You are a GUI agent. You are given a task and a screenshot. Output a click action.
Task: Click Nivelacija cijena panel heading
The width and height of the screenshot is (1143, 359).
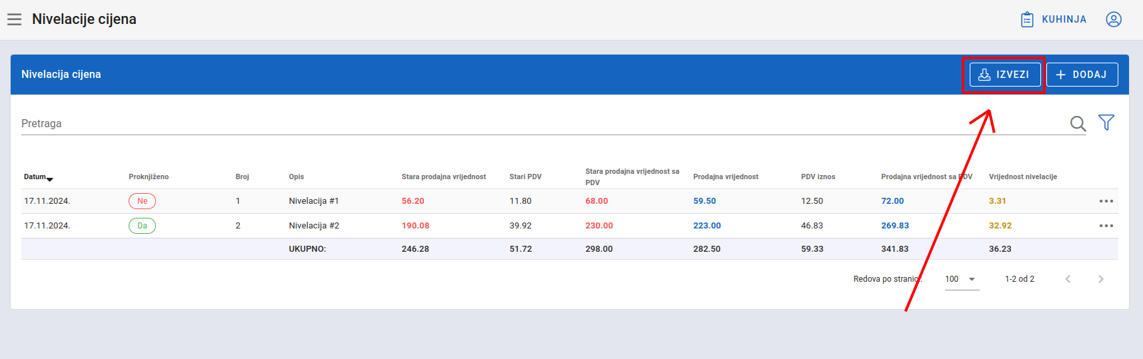[x=61, y=75]
